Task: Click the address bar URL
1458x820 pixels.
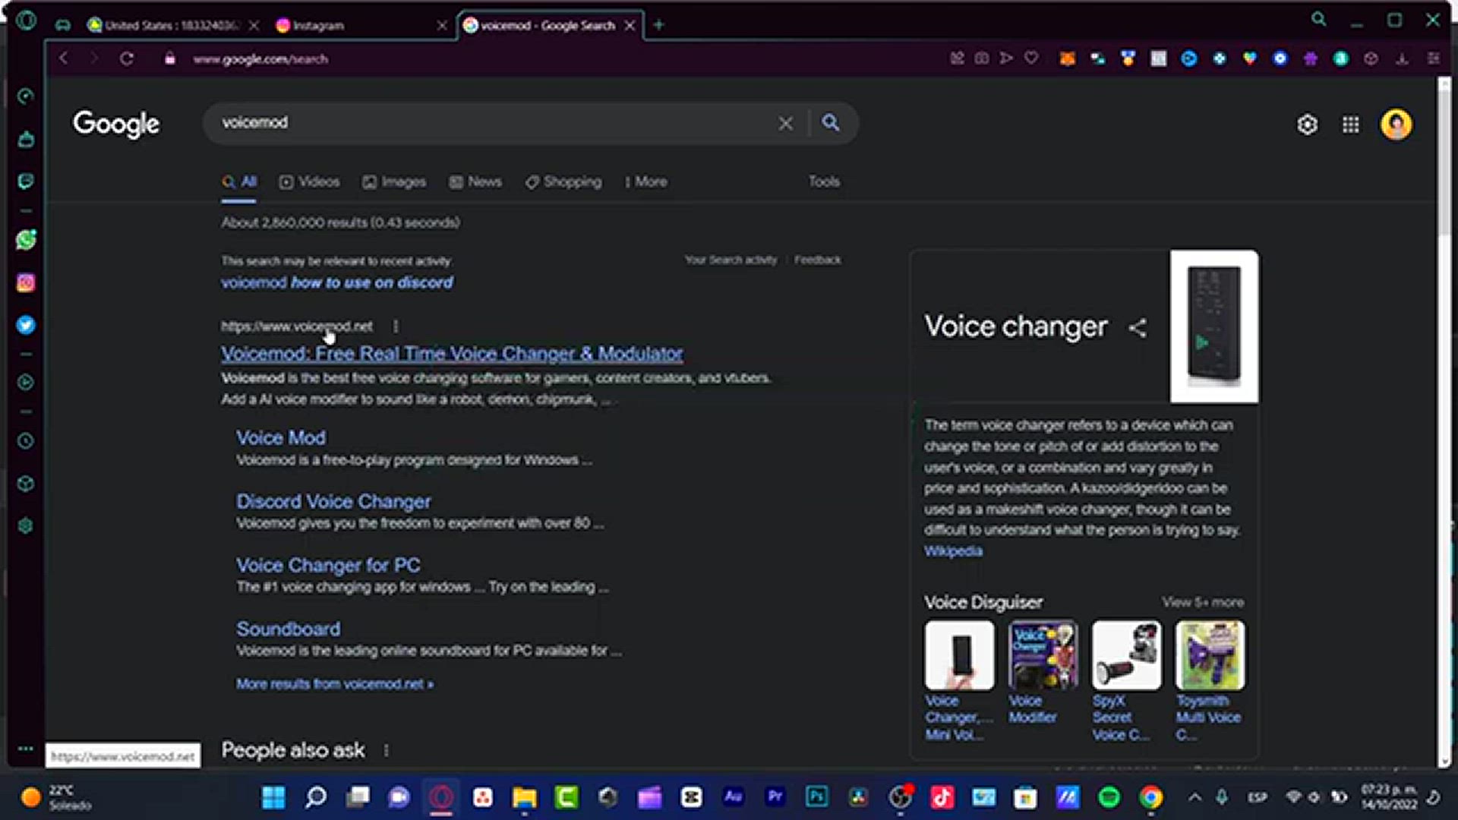Action: click(x=260, y=59)
